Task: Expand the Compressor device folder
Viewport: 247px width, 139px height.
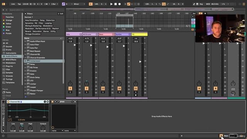Action: 25,61
